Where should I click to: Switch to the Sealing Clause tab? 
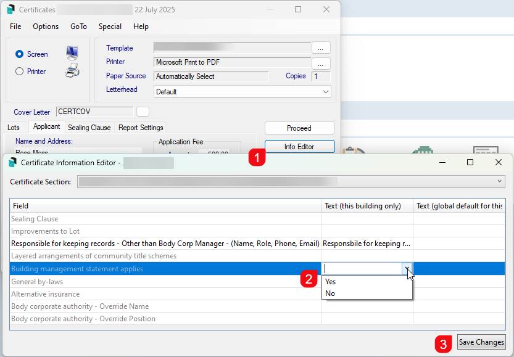point(89,128)
